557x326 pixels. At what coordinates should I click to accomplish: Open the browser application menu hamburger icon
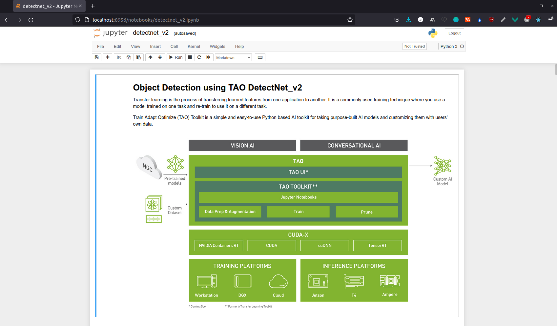[x=550, y=20]
